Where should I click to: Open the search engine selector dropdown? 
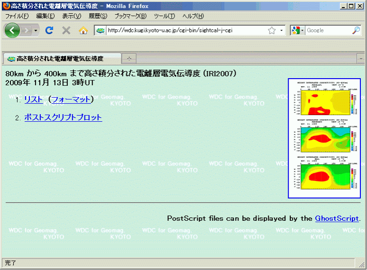(x=297, y=30)
